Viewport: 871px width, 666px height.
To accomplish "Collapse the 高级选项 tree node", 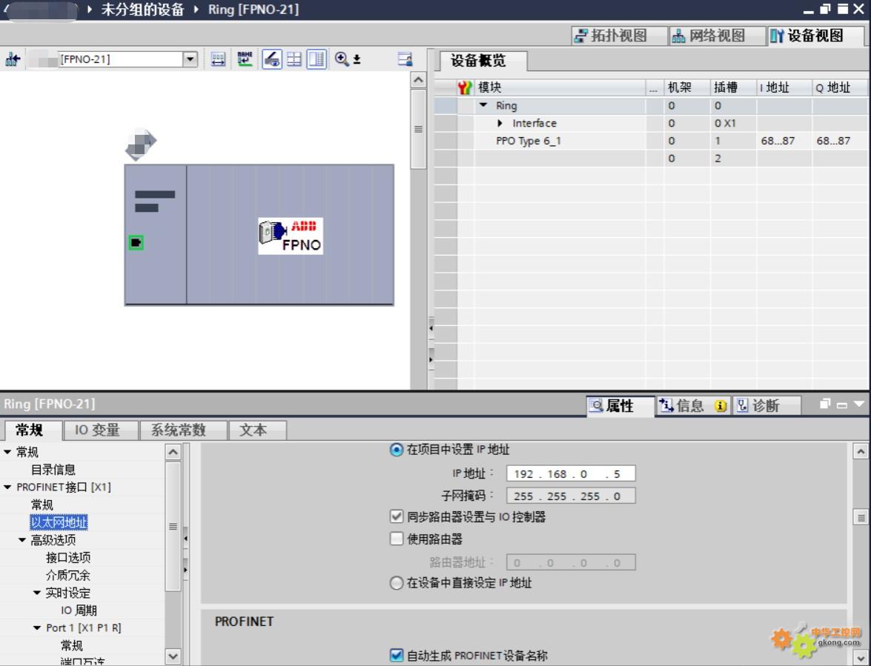I will [x=22, y=540].
